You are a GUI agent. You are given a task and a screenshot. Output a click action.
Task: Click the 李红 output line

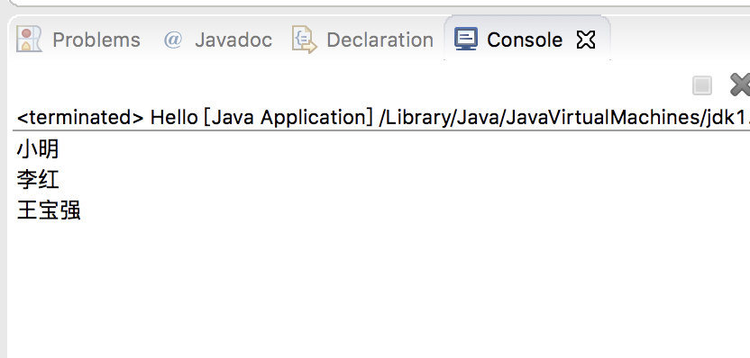point(38,180)
